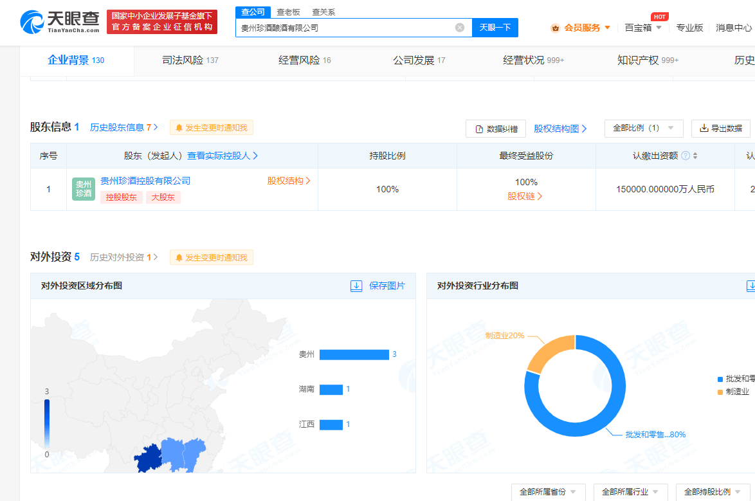Select the 查老板 search tab
The height and width of the screenshot is (501, 755).
[288, 12]
